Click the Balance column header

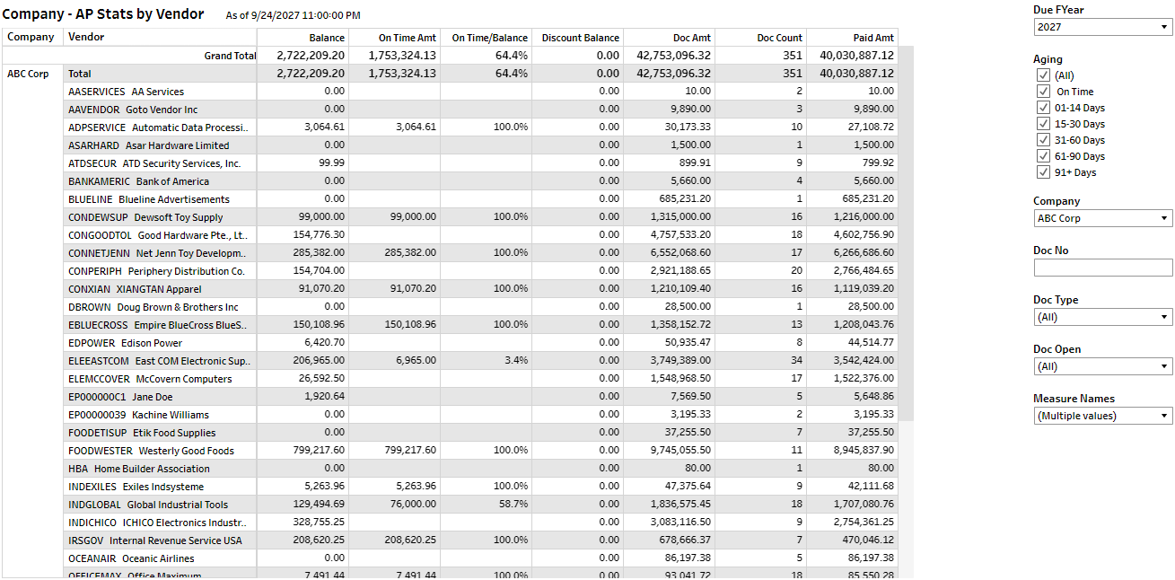pos(327,38)
